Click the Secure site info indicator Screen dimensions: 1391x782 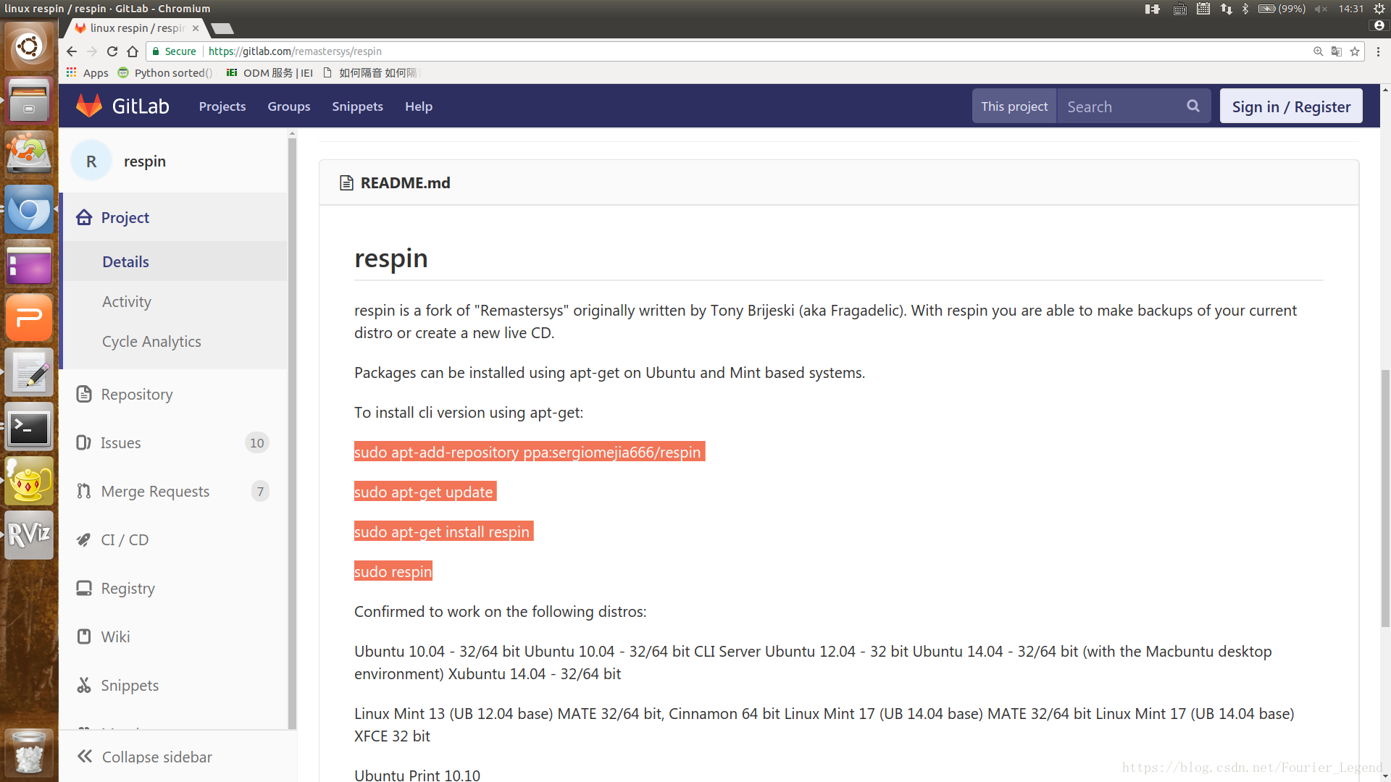pos(174,51)
